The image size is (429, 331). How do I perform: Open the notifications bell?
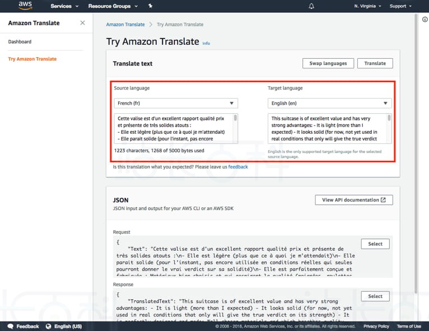[311, 6]
